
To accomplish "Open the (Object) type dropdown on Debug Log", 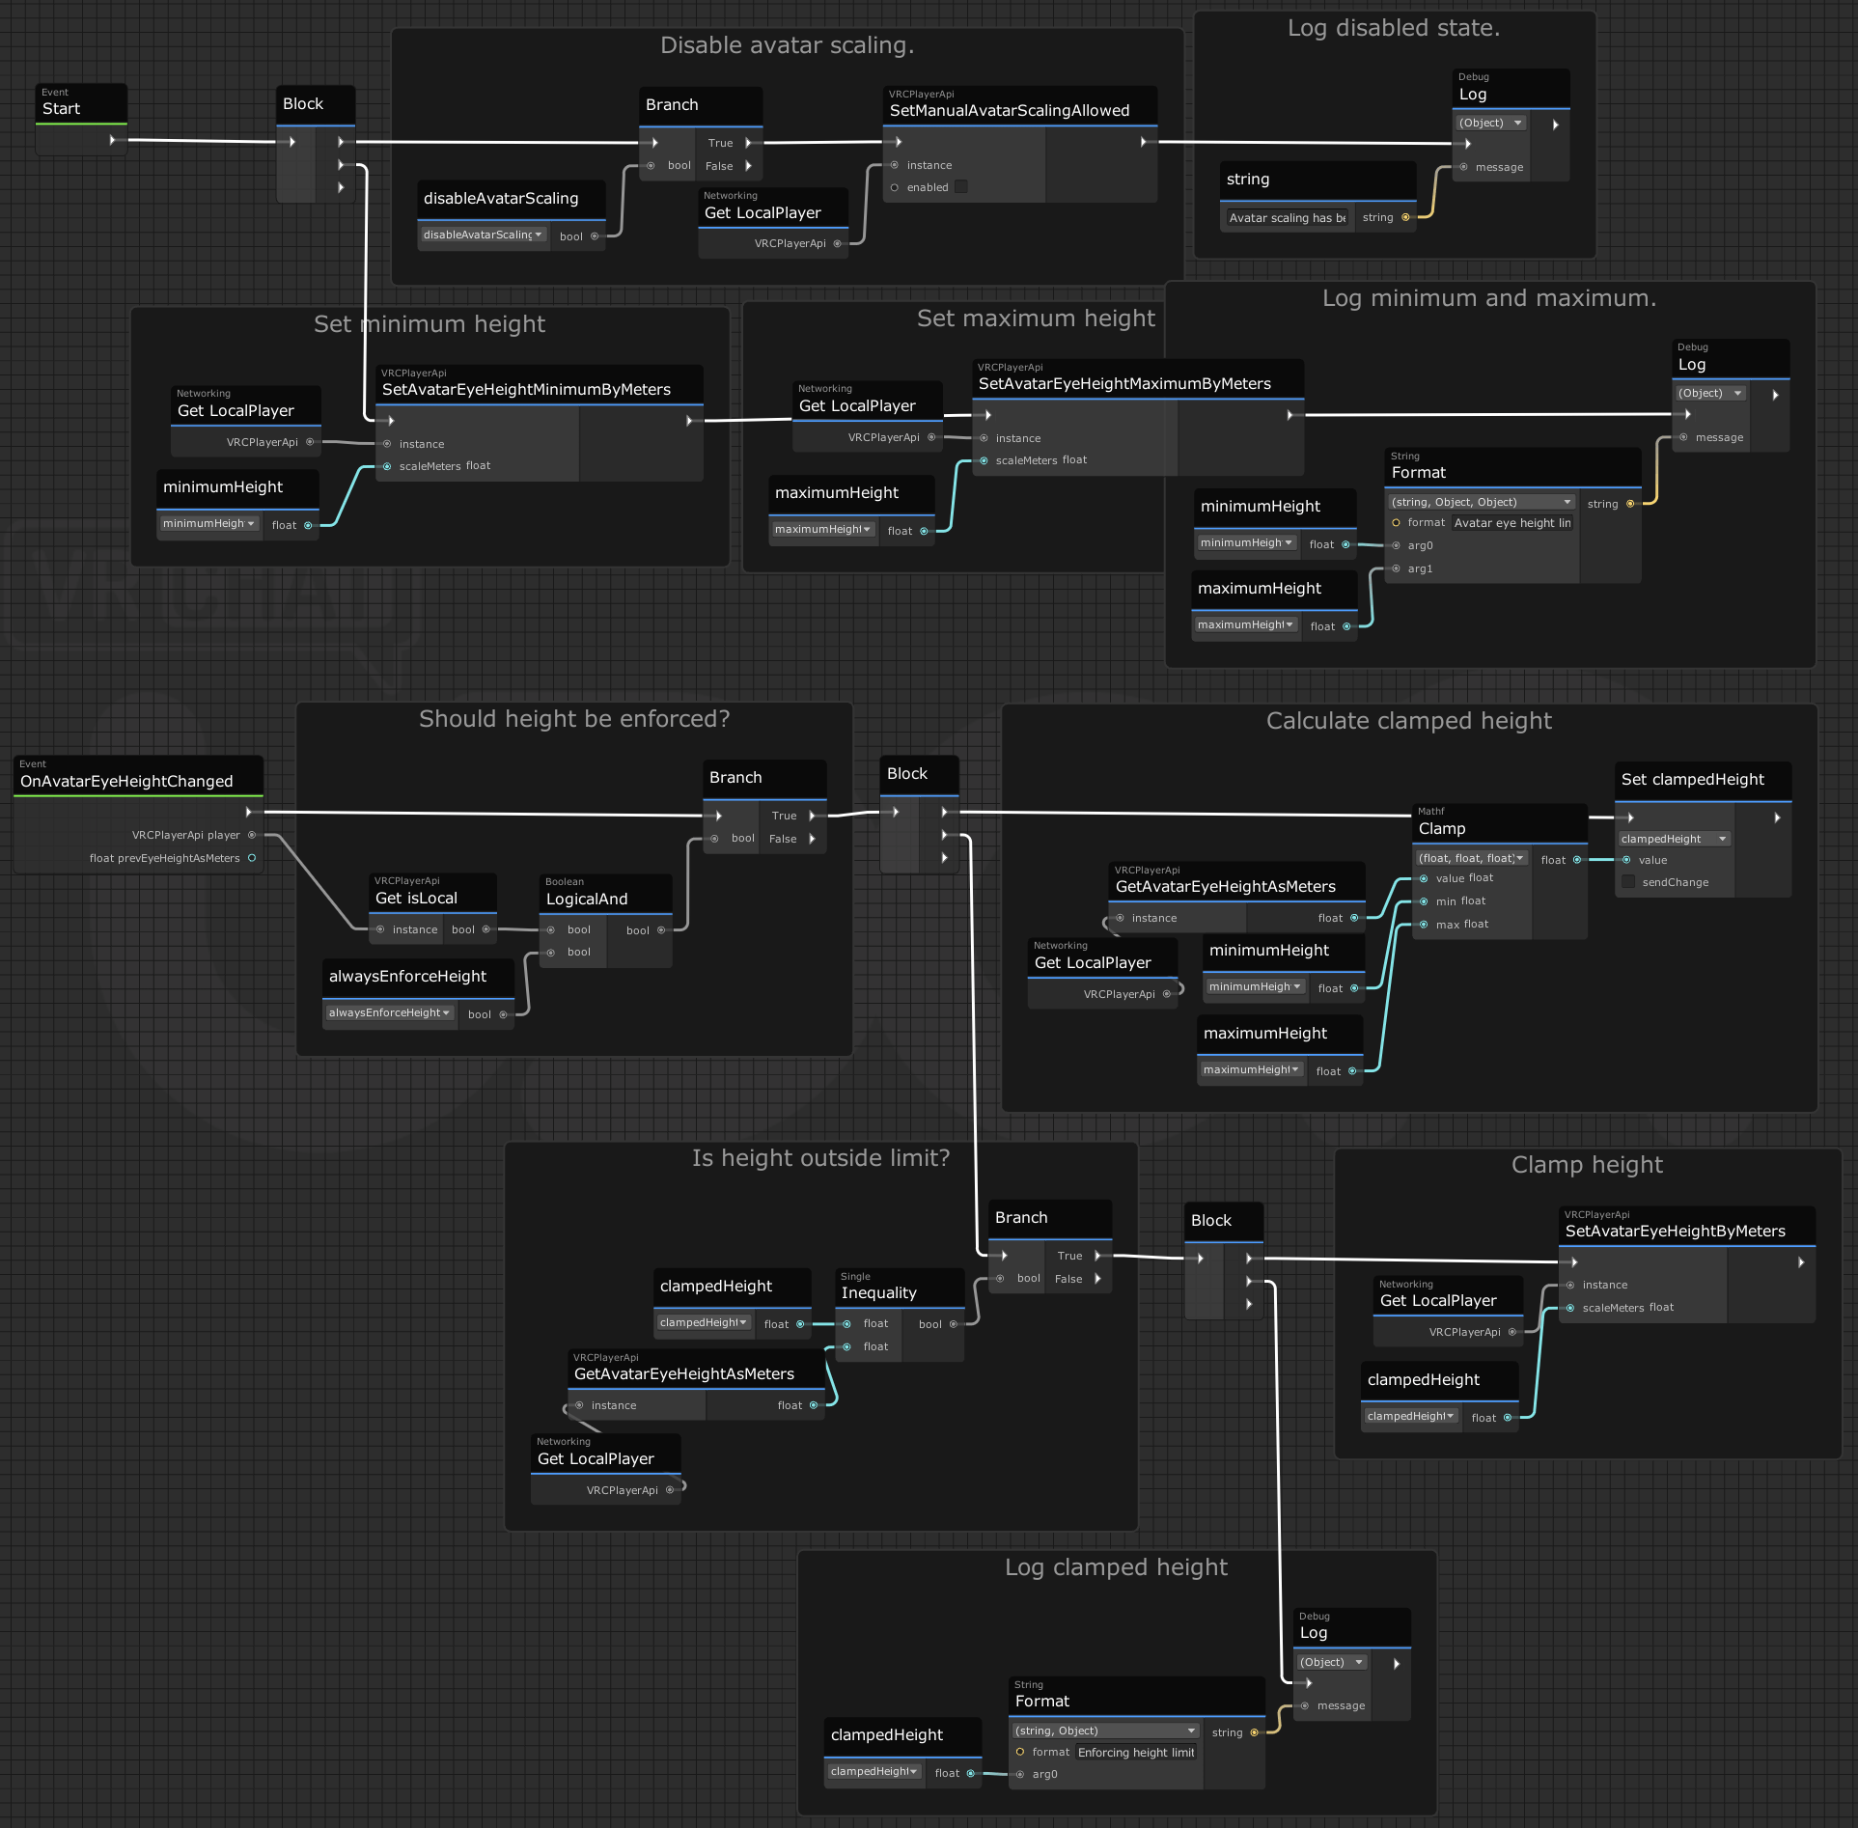I will click(x=1490, y=123).
